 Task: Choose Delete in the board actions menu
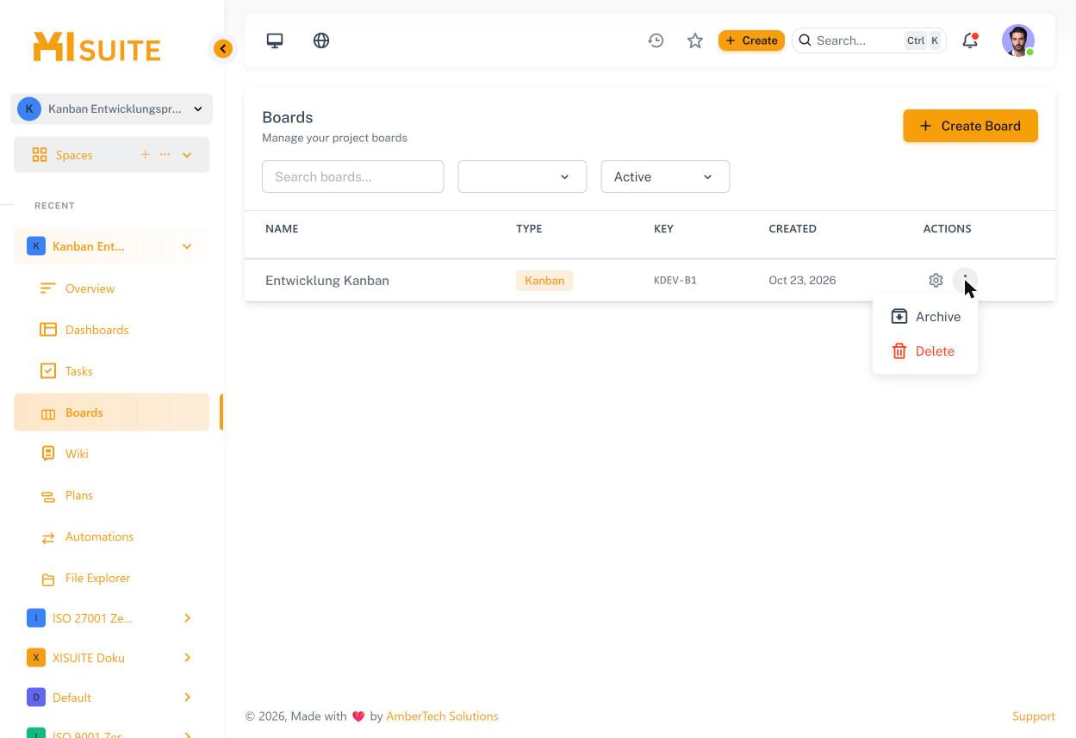coord(925,351)
